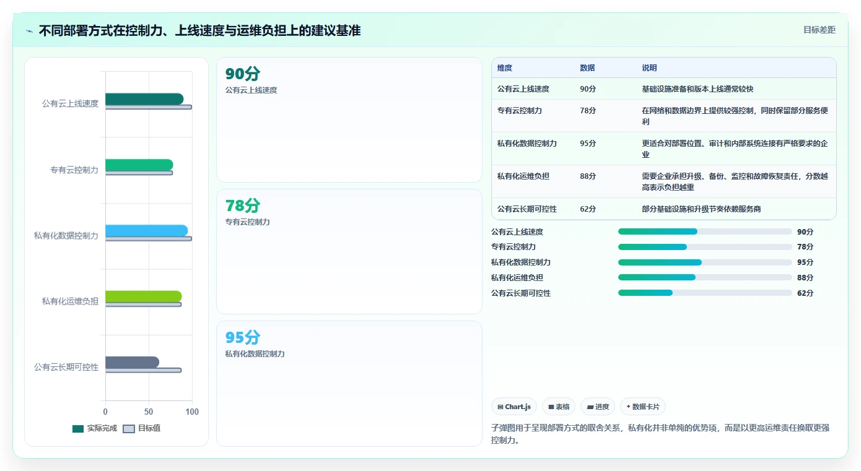The image size is (861, 471).
Task: Click the 78分 value beside its progress bar
Action: coord(805,247)
